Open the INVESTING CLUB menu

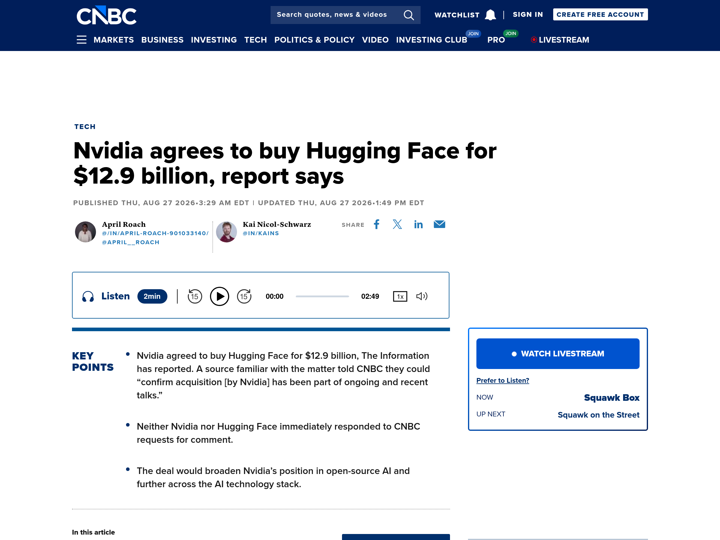coord(432,40)
